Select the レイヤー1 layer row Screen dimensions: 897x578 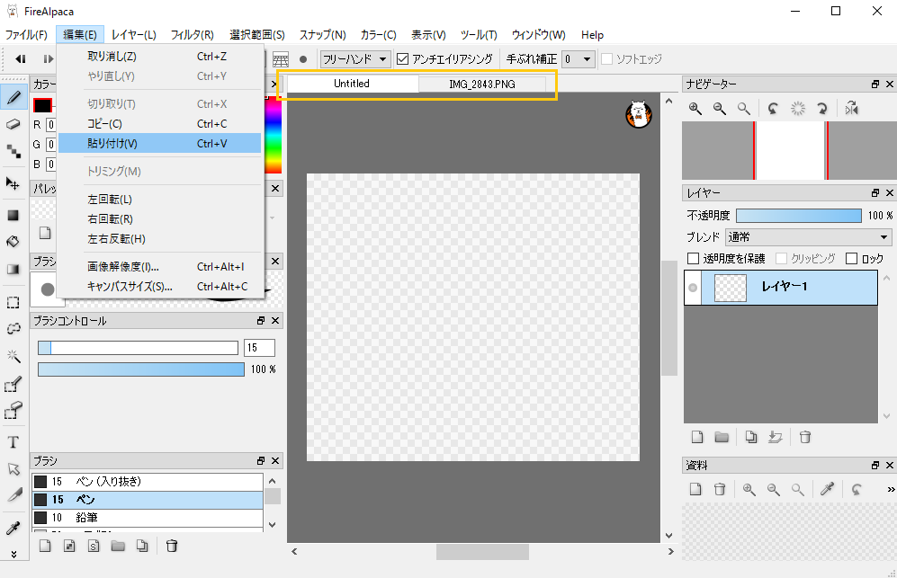(x=781, y=288)
